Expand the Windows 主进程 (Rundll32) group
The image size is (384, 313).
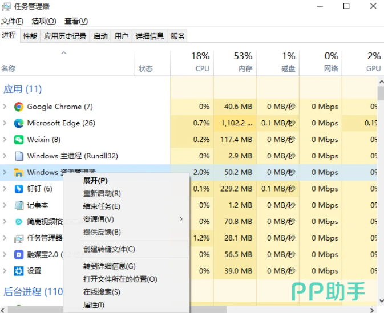pyautogui.click(x=5, y=156)
